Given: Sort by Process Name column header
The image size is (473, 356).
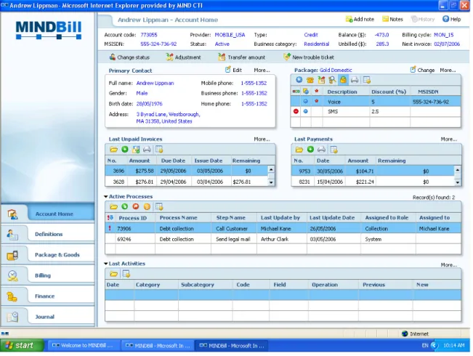Looking at the screenshot, I should tap(178, 217).
